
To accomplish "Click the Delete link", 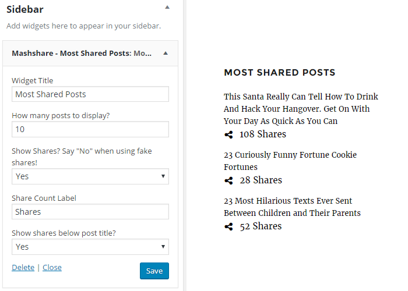I will [23, 268].
